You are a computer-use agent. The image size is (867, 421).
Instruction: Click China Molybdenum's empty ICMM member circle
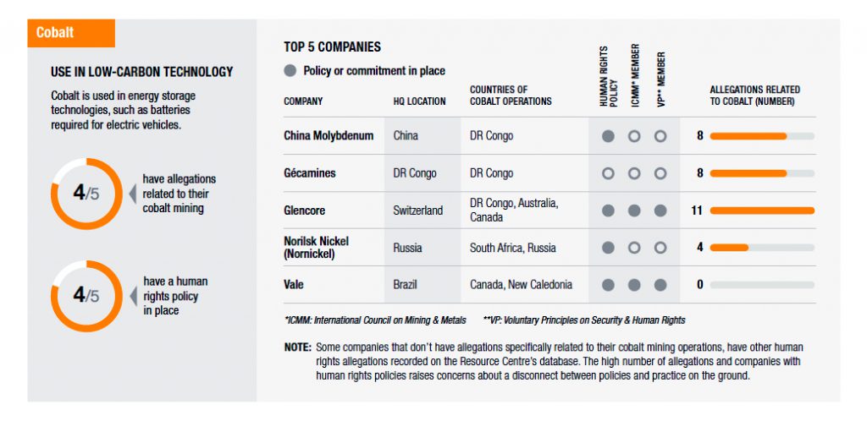(x=634, y=136)
